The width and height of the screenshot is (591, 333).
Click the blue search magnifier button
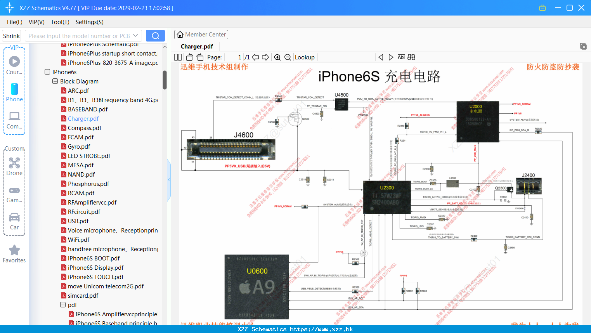(x=155, y=36)
